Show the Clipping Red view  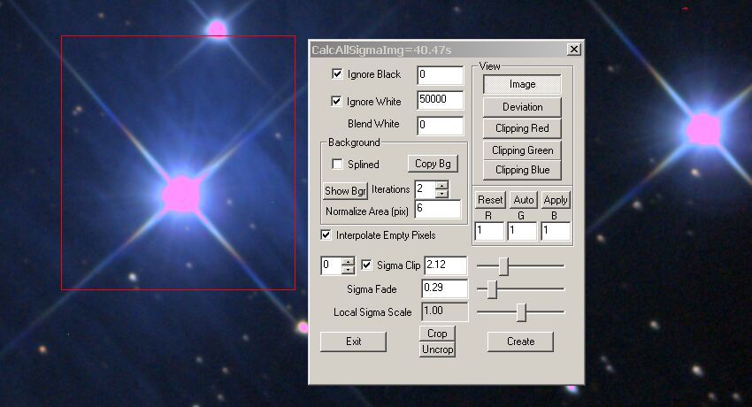pyautogui.click(x=522, y=128)
